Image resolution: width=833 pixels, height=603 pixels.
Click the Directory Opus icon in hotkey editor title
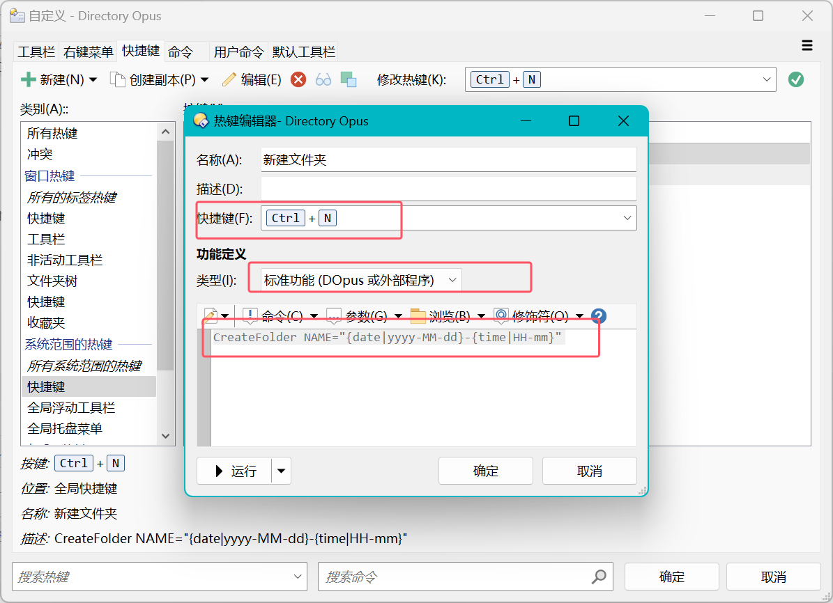pos(201,121)
